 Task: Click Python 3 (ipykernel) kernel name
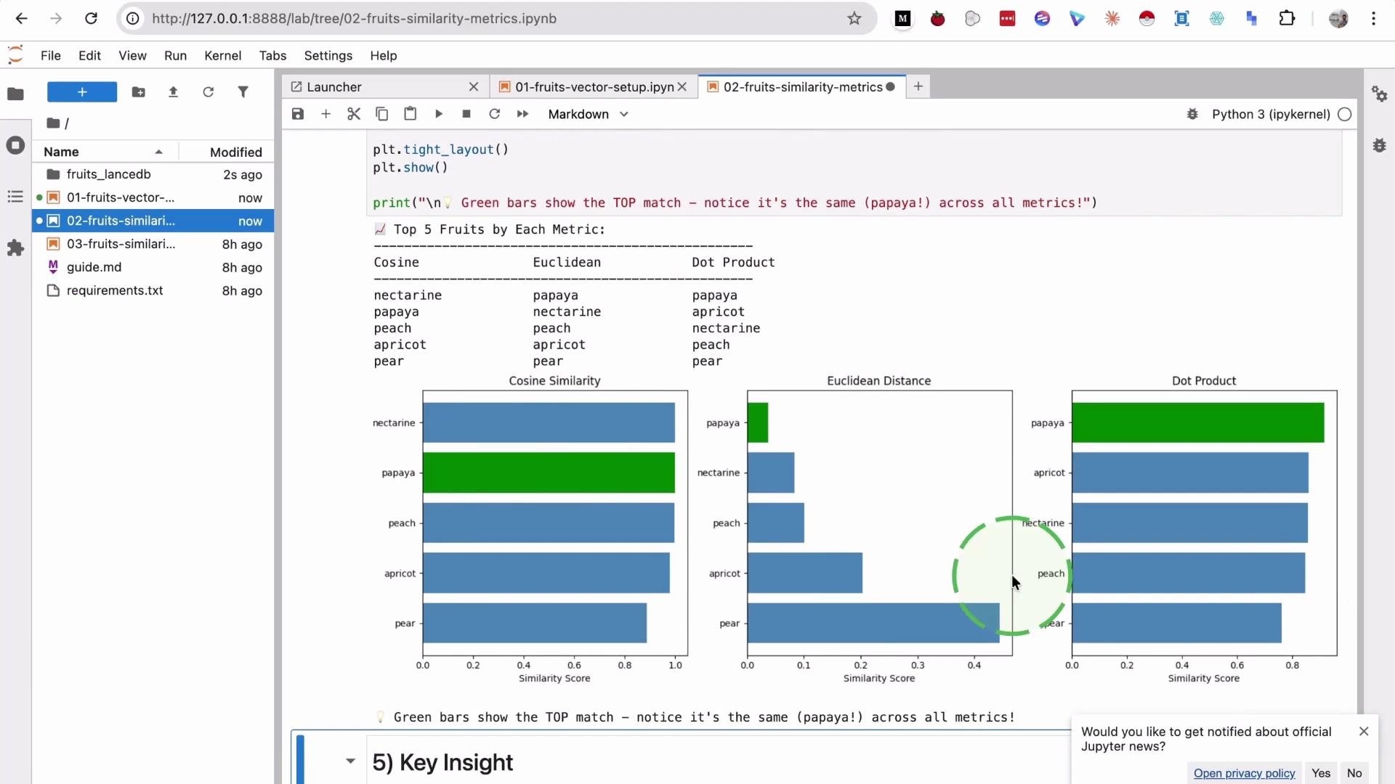point(1271,114)
